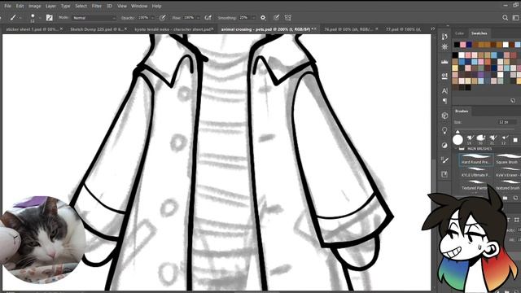Open the Adjustments panel icon
The height and width of the screenshot is (293, 521).
click(x=444, y=145)
